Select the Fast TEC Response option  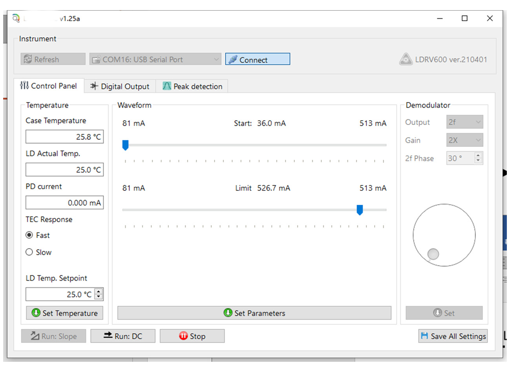(29, 235)
